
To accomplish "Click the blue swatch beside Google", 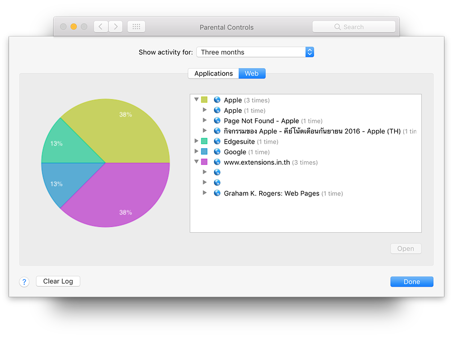I will [x=204, y=152].
